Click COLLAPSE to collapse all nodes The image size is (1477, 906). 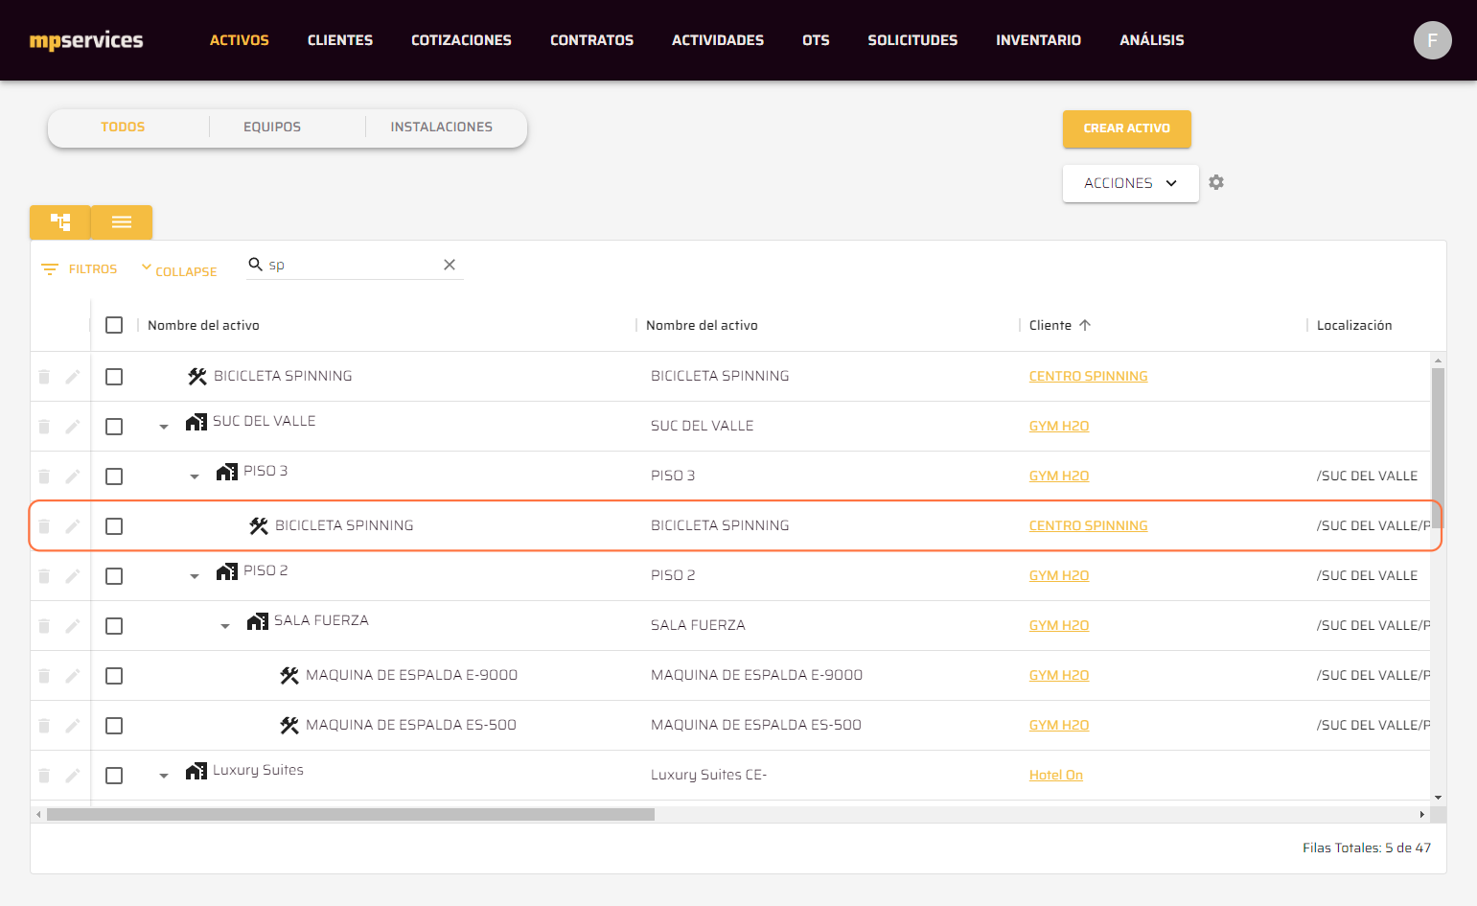click(179, 270)
